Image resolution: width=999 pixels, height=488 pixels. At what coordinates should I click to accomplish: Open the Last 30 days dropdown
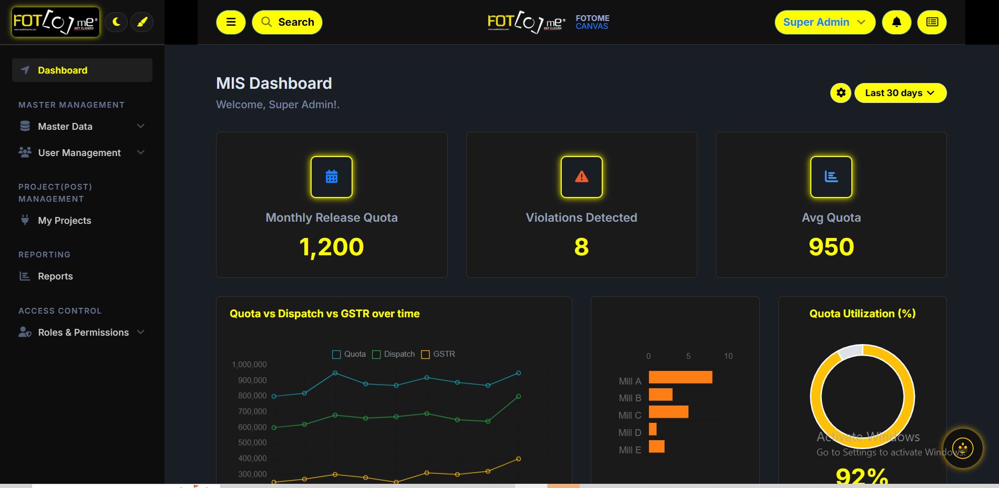point(900,93)
